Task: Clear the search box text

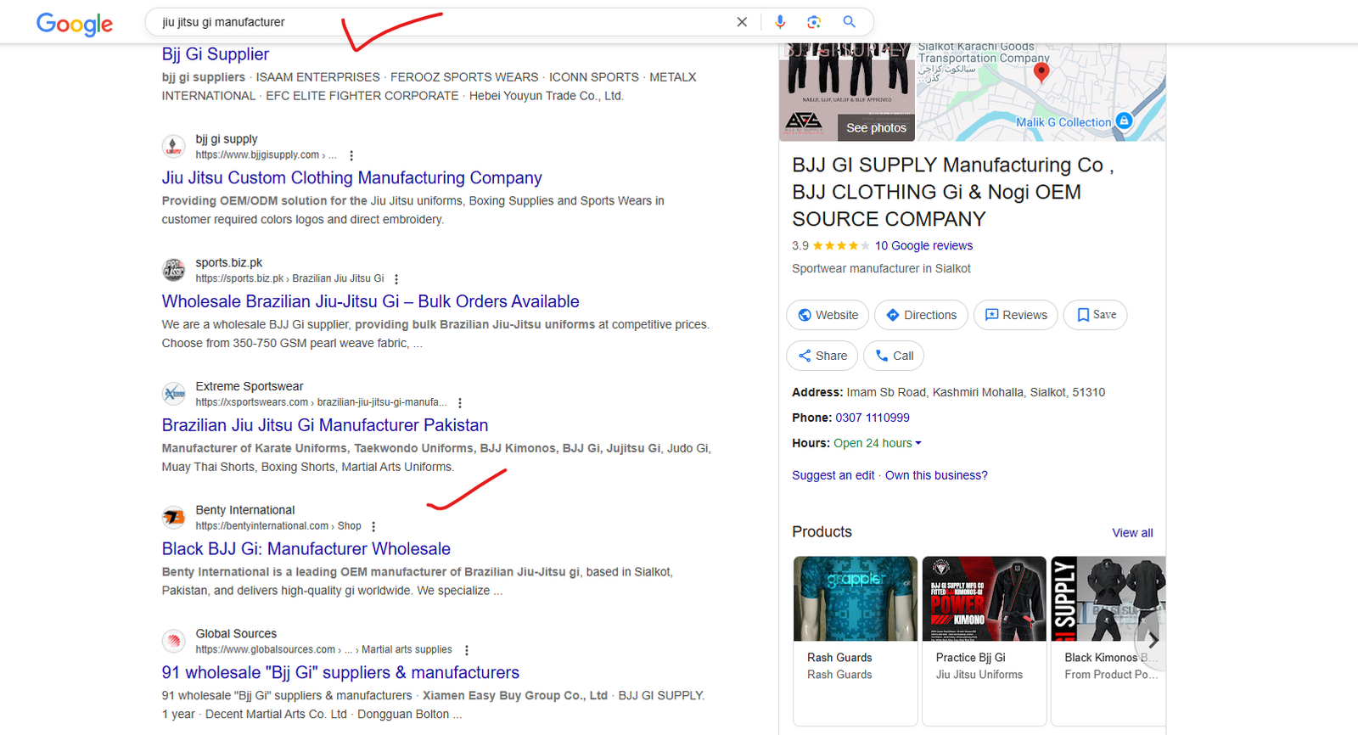Action: 742,22
